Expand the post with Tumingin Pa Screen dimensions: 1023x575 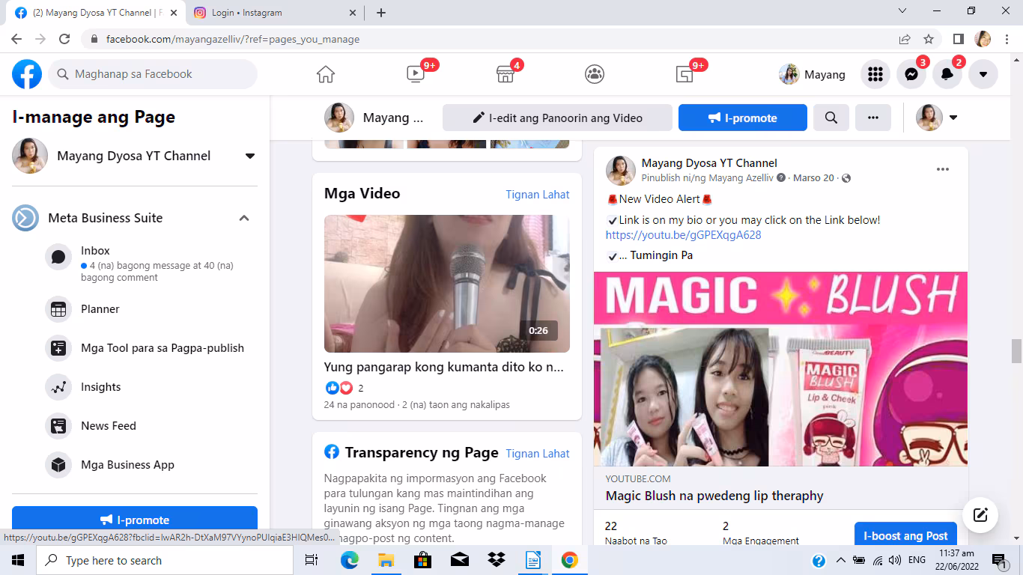click(x=661, y=255)
